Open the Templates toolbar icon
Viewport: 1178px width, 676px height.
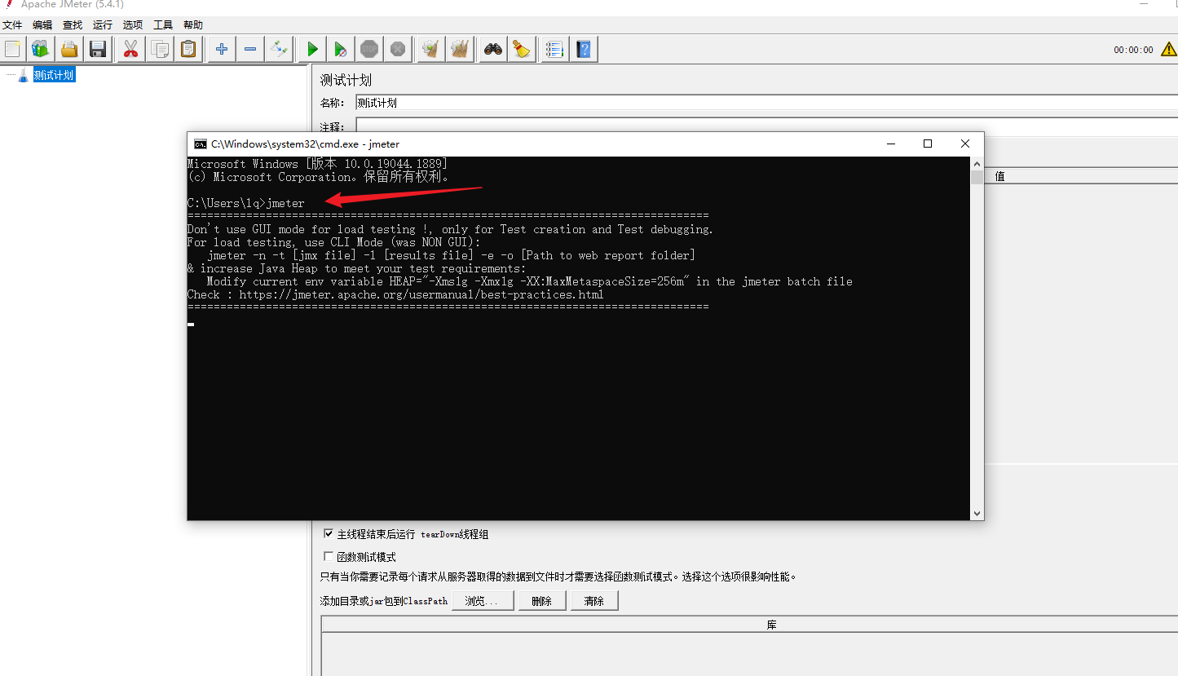tap(40, 49)
